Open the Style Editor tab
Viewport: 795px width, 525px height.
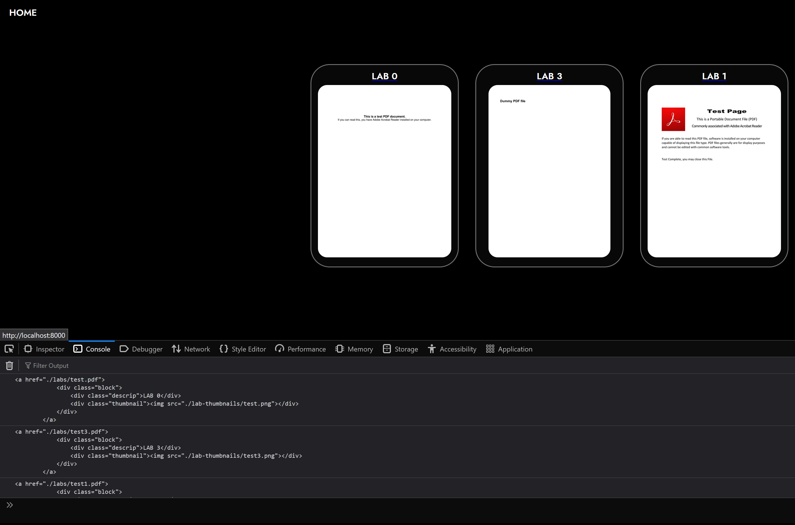243,349
